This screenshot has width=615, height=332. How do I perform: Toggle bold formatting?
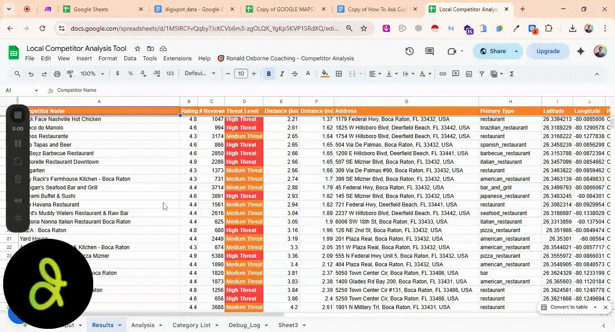click(x=269, y=74)
